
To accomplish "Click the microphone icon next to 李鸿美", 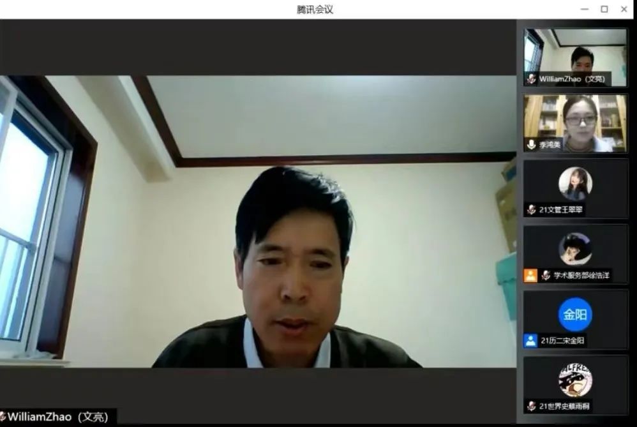I will [531, 145].
